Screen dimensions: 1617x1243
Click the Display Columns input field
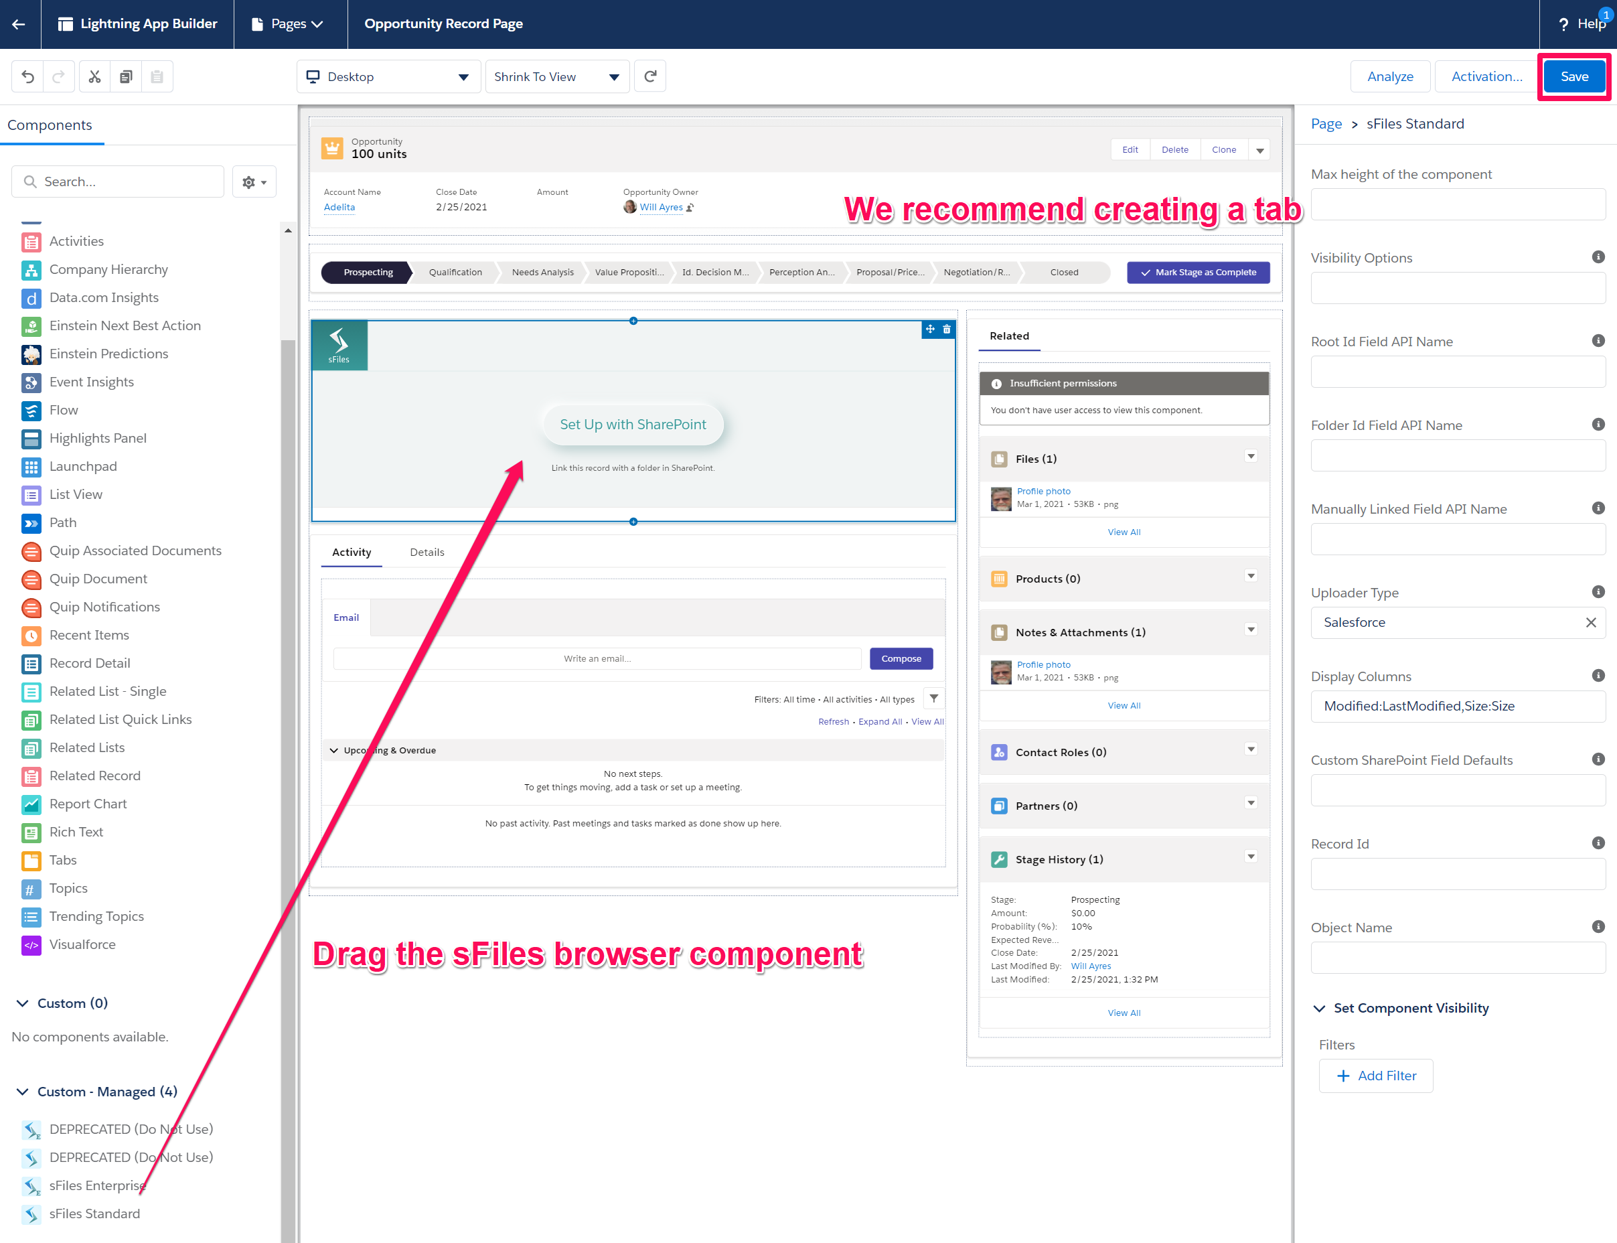(x=1458, y=706)
